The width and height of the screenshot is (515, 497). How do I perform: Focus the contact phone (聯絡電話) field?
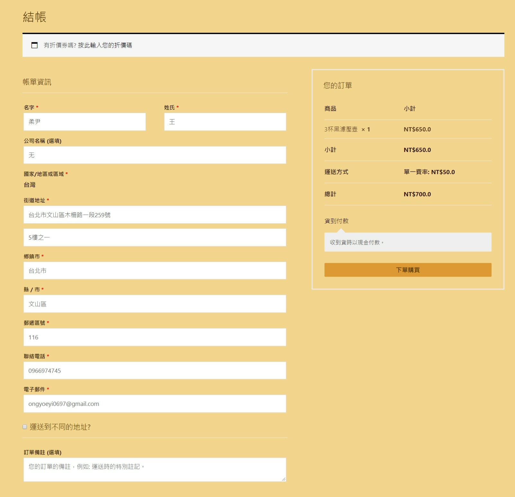pyautogui.click(x=155, y=370)
